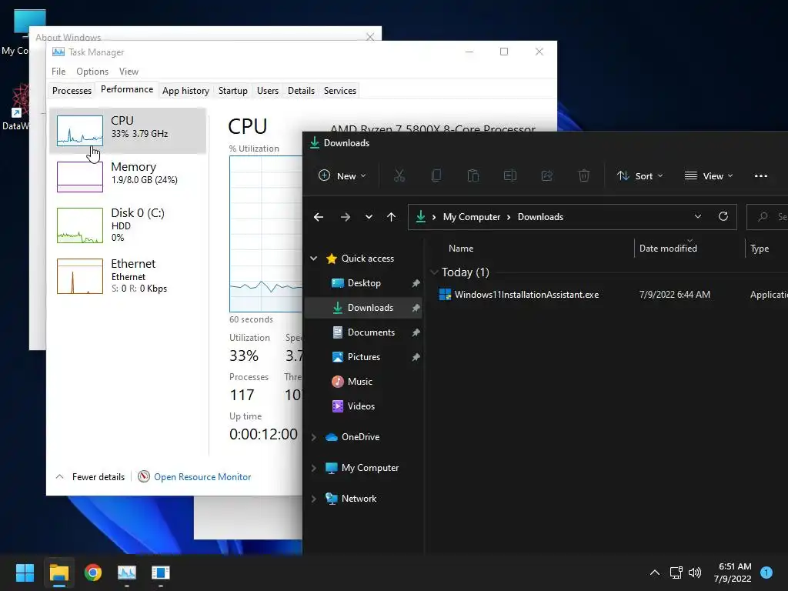
Task: Open the View dropdown menu
Action: pos(709,175)
